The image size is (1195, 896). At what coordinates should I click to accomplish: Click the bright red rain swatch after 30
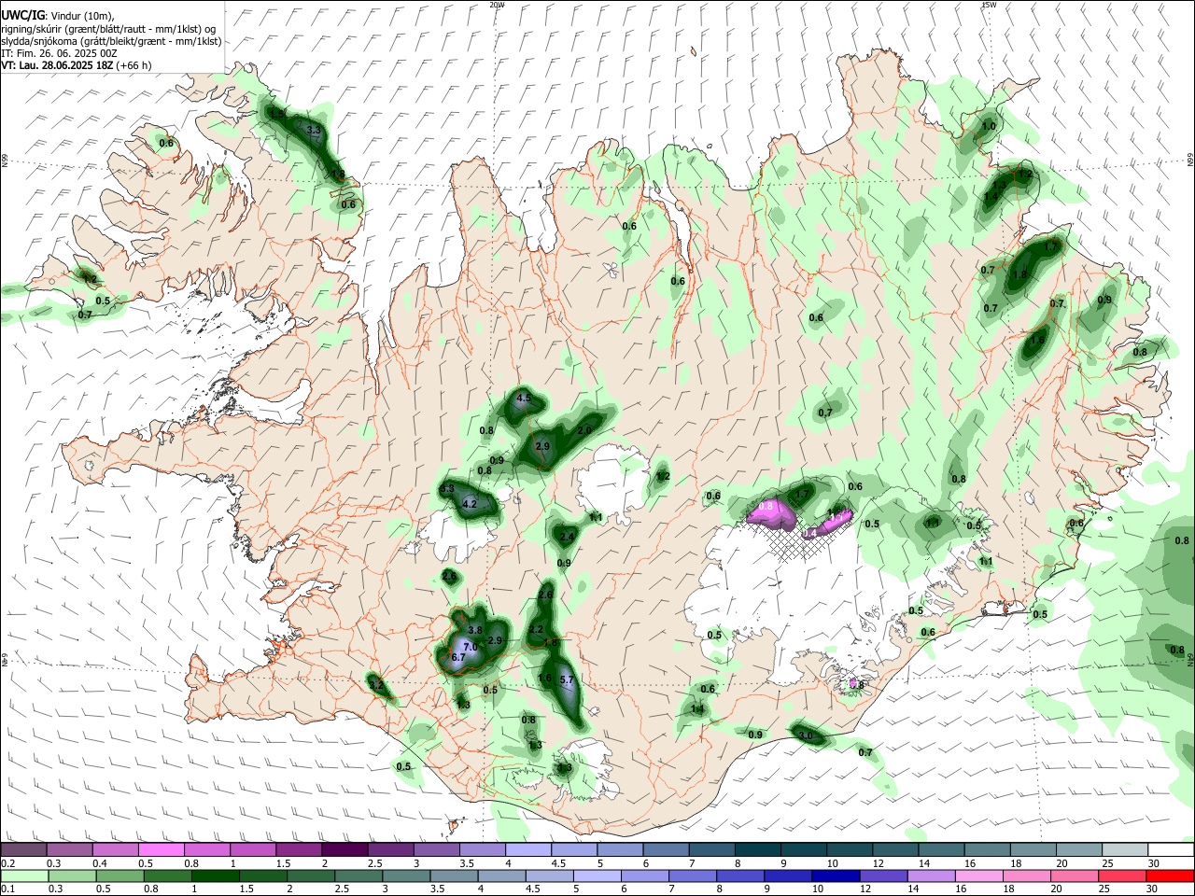(x=1170, y=875)
